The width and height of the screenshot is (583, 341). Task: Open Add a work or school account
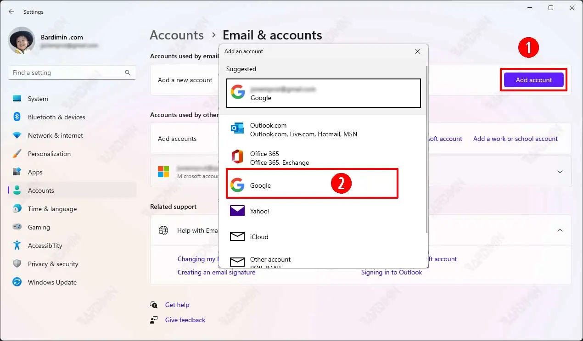(x=515, y=139)
